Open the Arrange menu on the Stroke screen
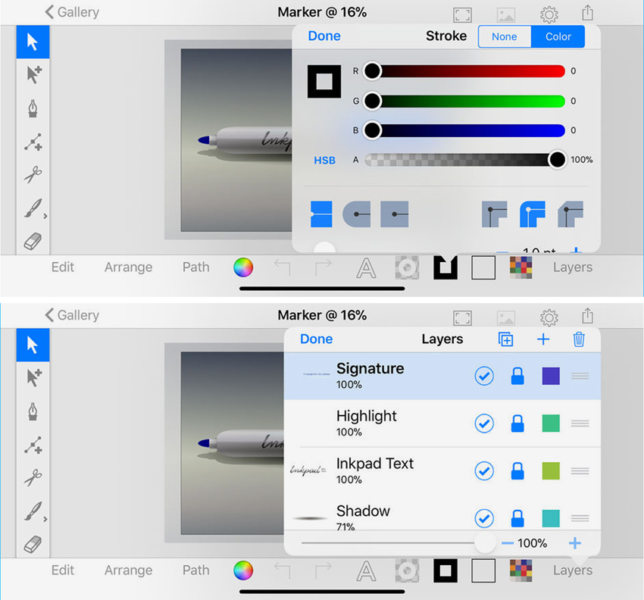The height and width of the screenshot is (600, 644). point(128,267)
